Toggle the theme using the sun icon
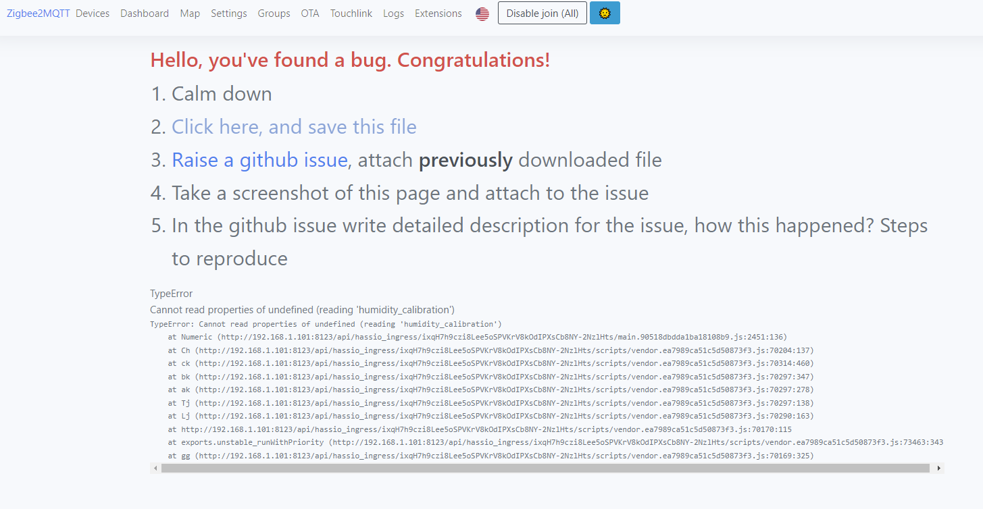Screen dimensions: 983x509 tap(605, 12)
